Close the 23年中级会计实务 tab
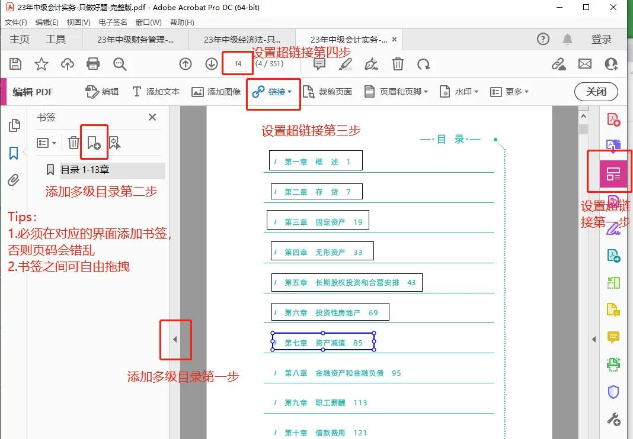This screenshot has width=633, height=439. [394, 40]
